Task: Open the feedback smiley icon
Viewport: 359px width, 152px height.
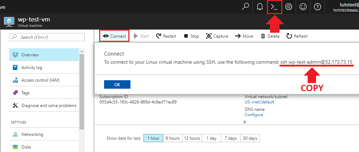Action: click(x=303, y=7)
